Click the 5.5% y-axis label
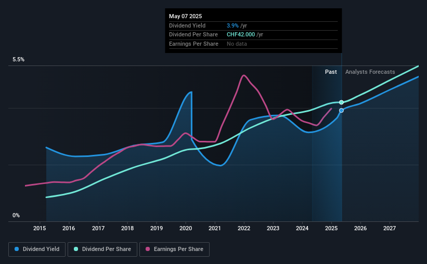Image resolution: width=427 pixels, height=264 pixels. 18,59
